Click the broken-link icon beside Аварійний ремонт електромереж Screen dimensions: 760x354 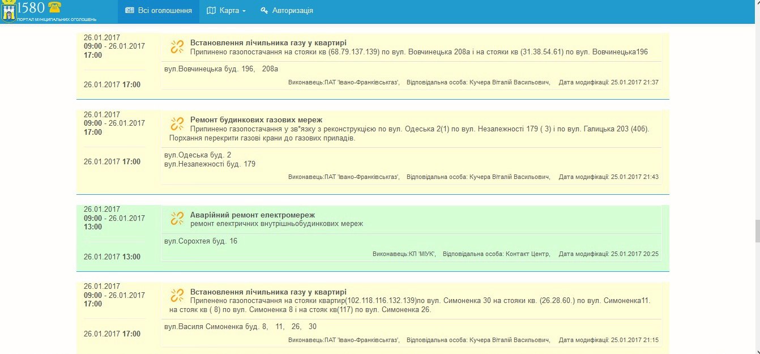177,219
